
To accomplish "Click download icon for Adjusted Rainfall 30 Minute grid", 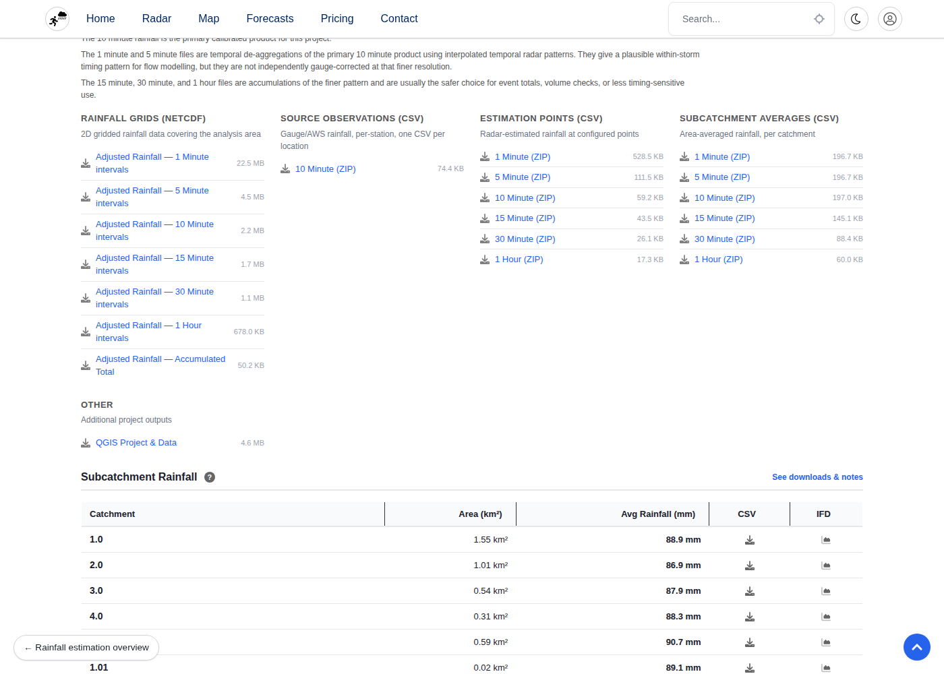I will coord(86,298).
